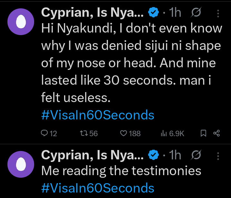Share the first tweet
Viewport: 231px width, 198px height.
point(217,133)
